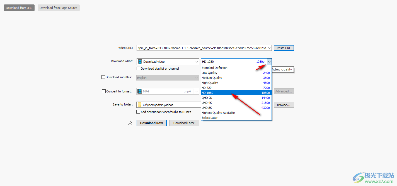
Task: Click the MP4 film icon in Convert to format
Action: [x=140, y=91]
